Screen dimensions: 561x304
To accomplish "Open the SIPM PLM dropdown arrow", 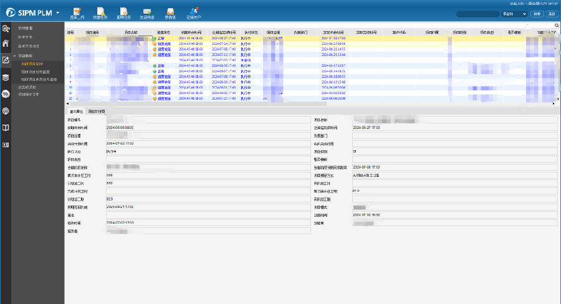I will pyautogui.click(x=57, y=12).
